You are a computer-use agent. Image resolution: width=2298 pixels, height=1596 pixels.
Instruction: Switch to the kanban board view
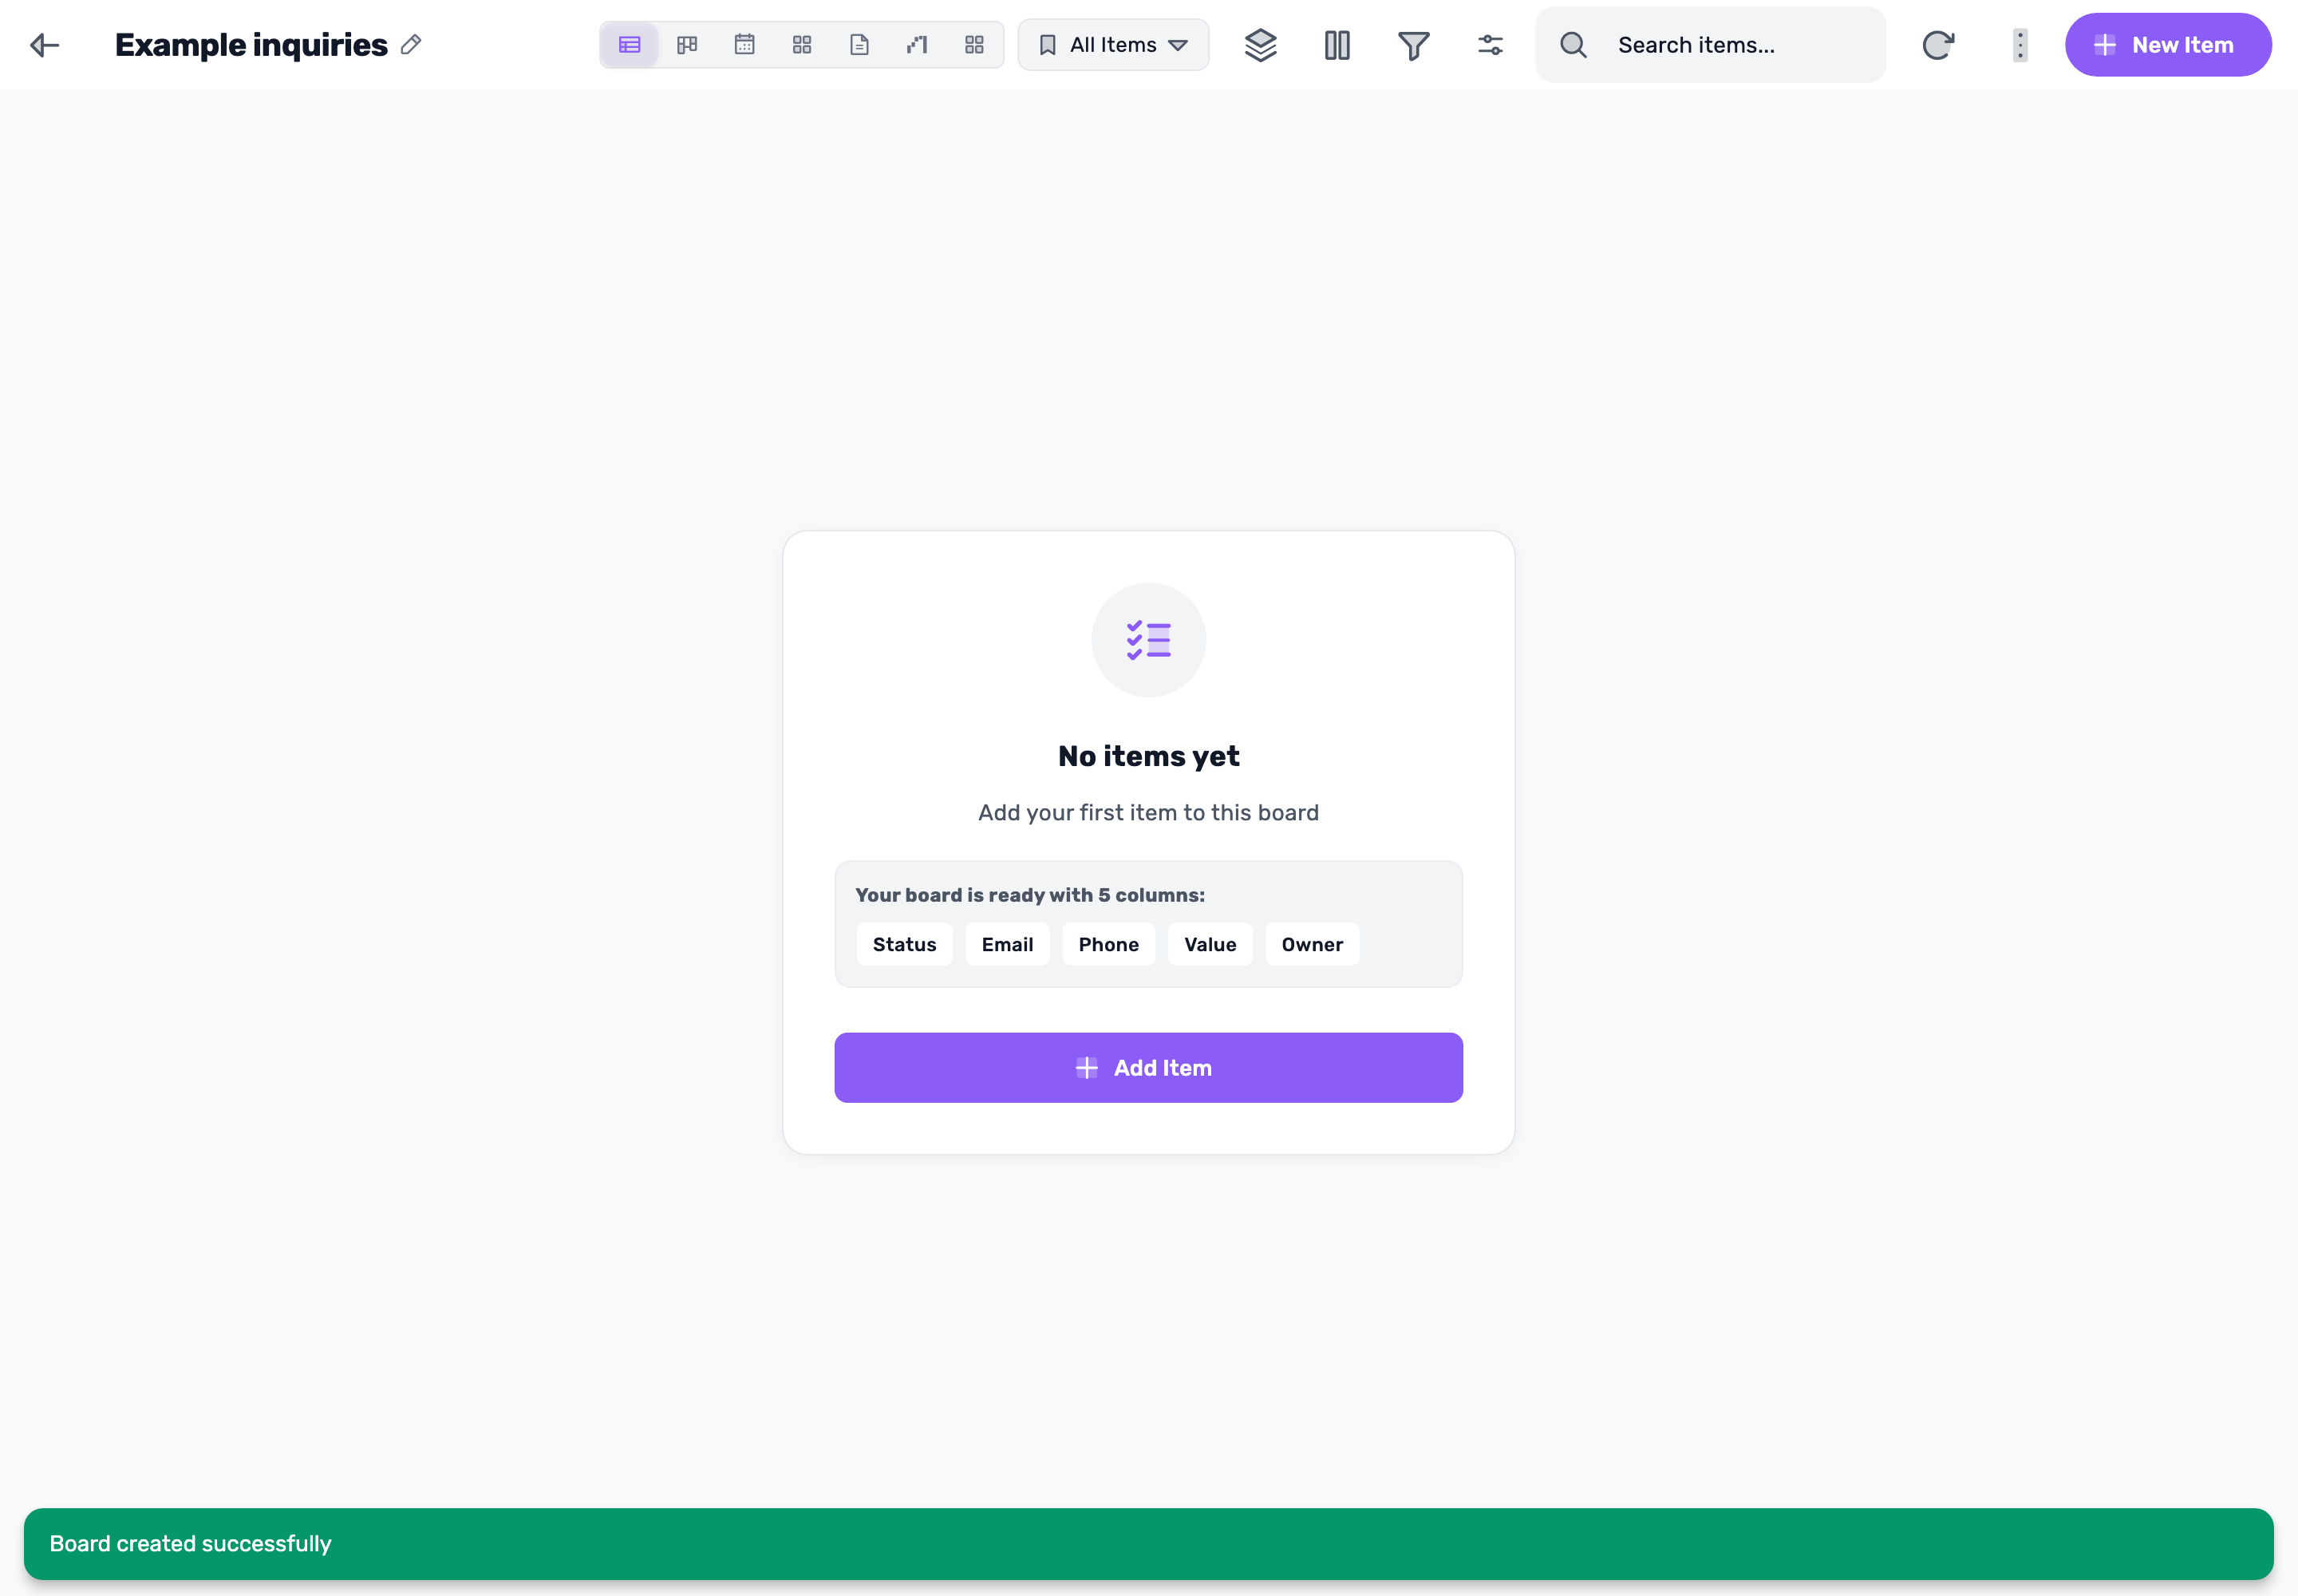tap(687, 45)
